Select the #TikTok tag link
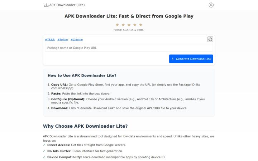The height and width of the screenshot is (161, 258). point(50,40)
